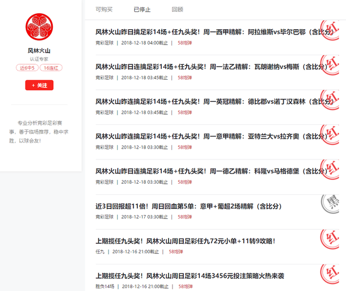Click the 16连红 badge
The height and width of the screenshot is (291, 346).
click(51, 68)
